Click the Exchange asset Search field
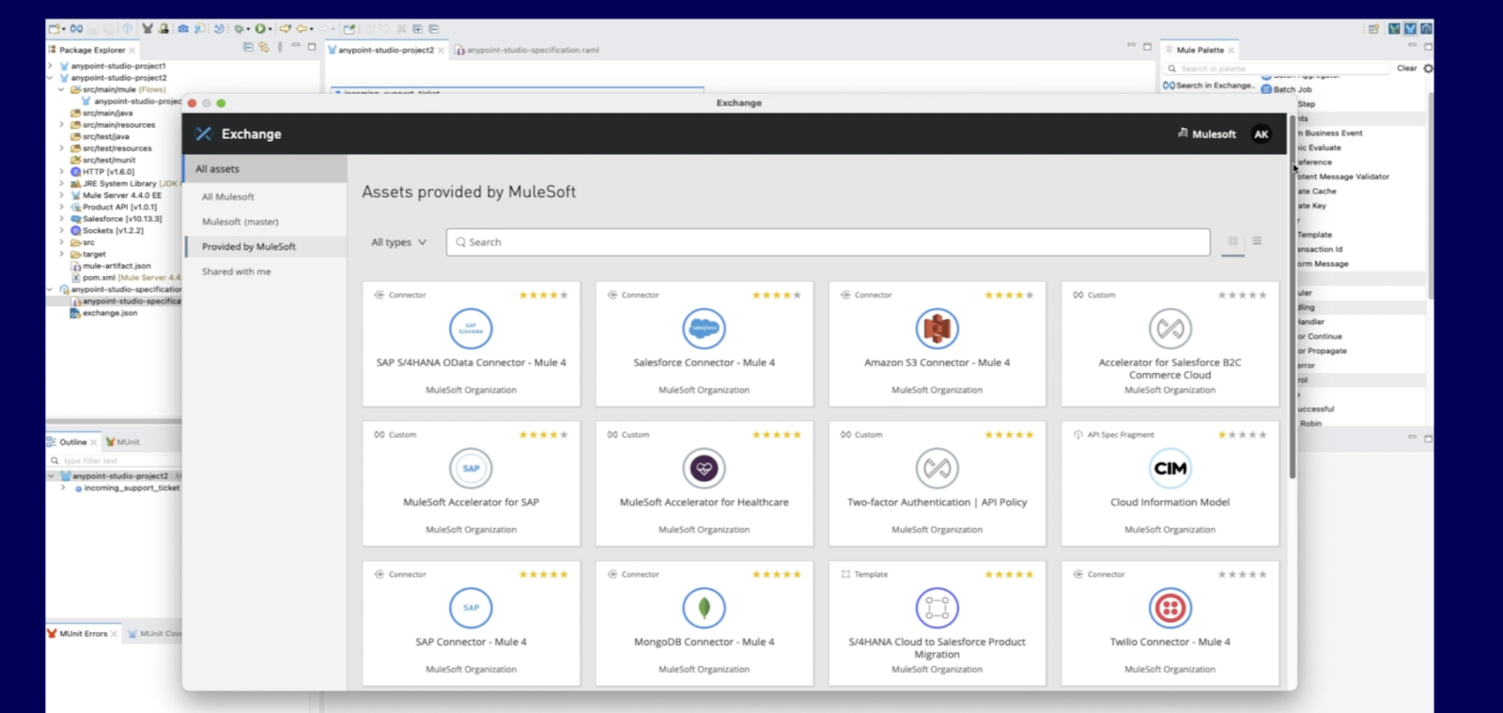Image resolution: width=1503 pixels, height=713 pixels. tap(828, 242)
